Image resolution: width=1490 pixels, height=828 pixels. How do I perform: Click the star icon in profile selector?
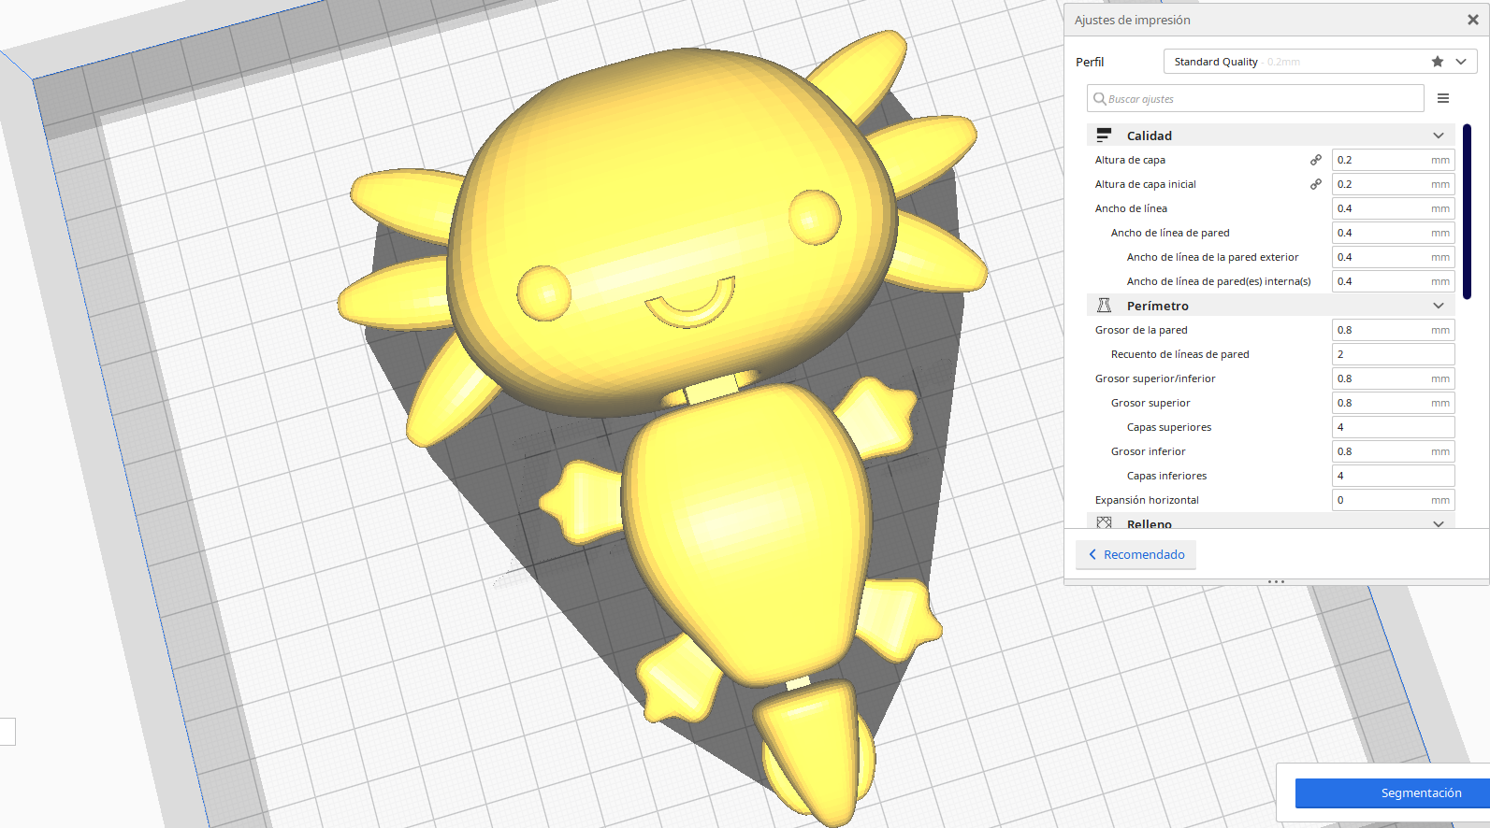1438,62
